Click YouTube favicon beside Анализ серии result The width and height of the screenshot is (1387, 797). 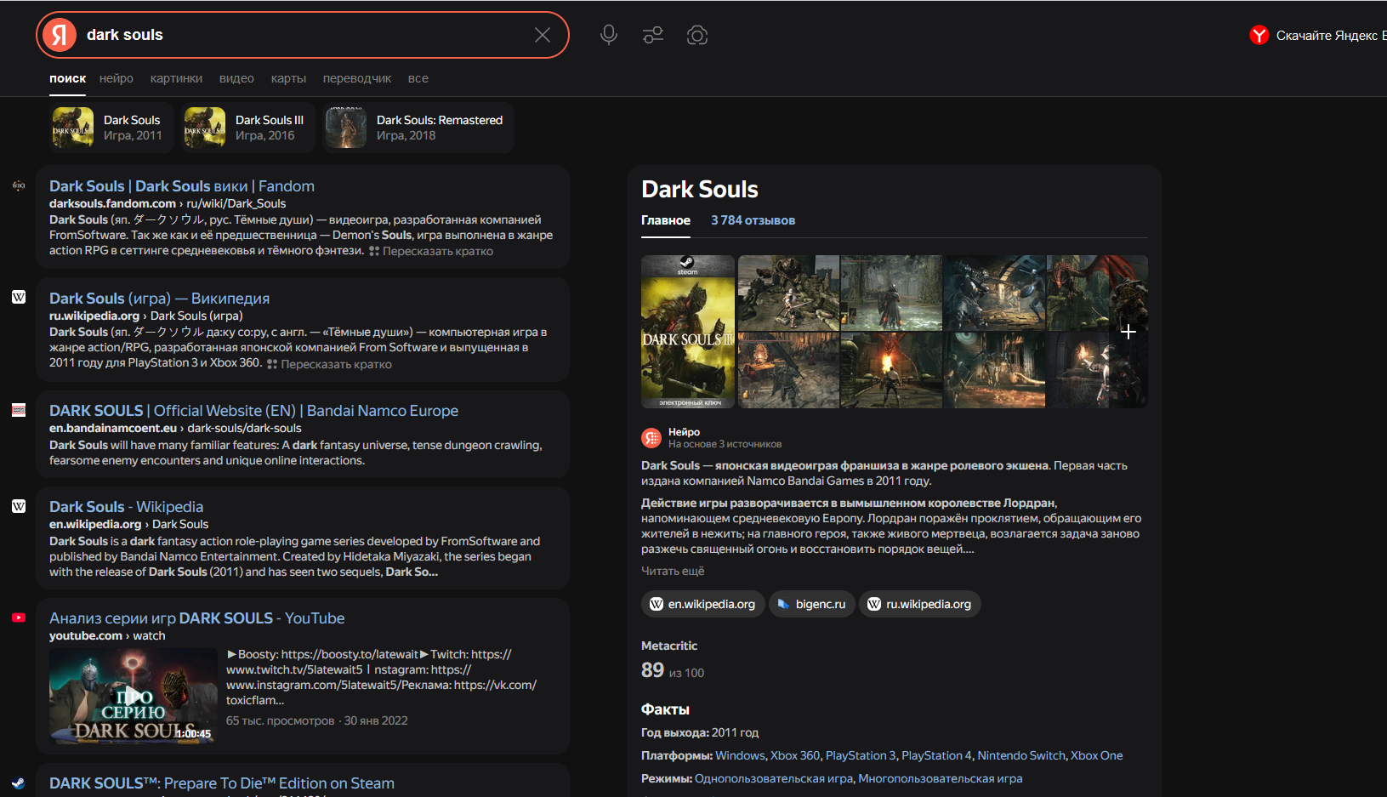[x=19, y=618]
